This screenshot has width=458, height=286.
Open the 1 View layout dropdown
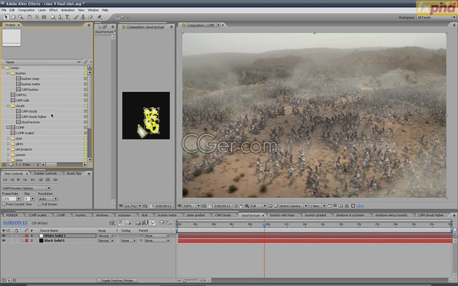(x=317, y=206)
